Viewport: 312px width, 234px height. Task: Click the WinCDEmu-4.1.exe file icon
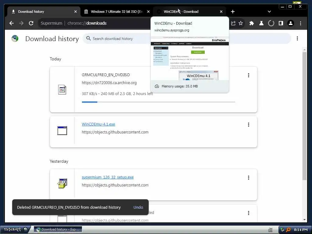62,130
